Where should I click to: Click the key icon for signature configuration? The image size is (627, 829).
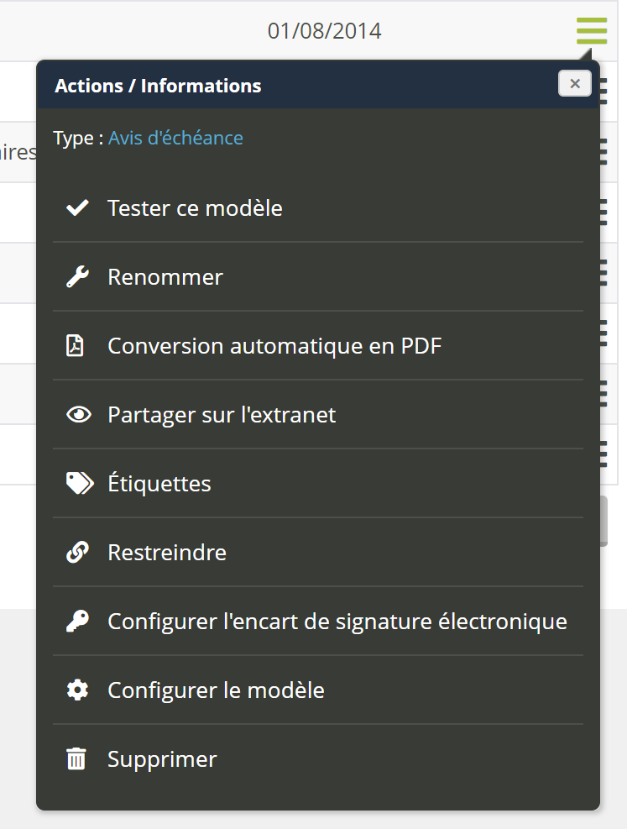click(78, 622)
